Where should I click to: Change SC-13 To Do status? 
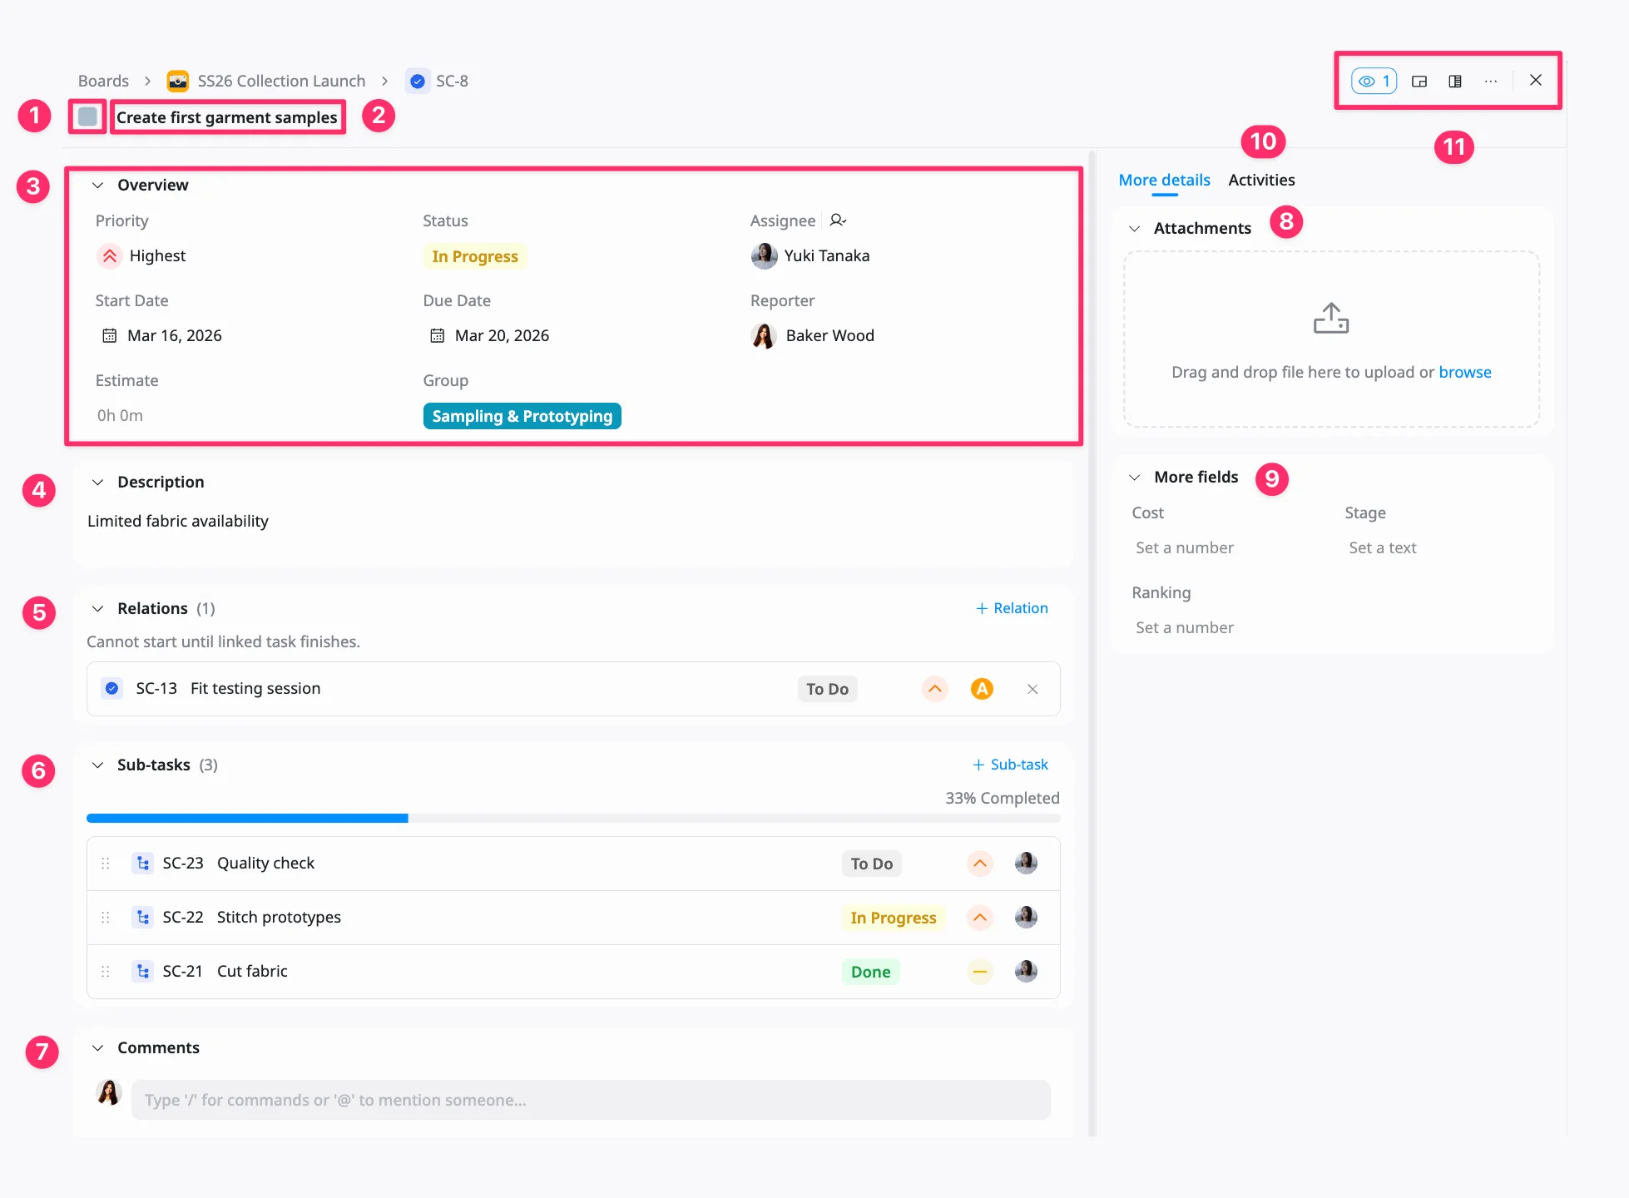point(827,689)
